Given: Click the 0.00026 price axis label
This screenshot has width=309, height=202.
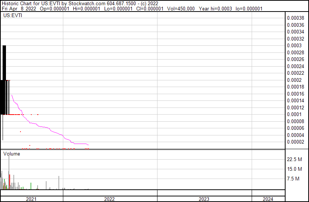Looking at the screenshot, I should [x=296, y=59].
